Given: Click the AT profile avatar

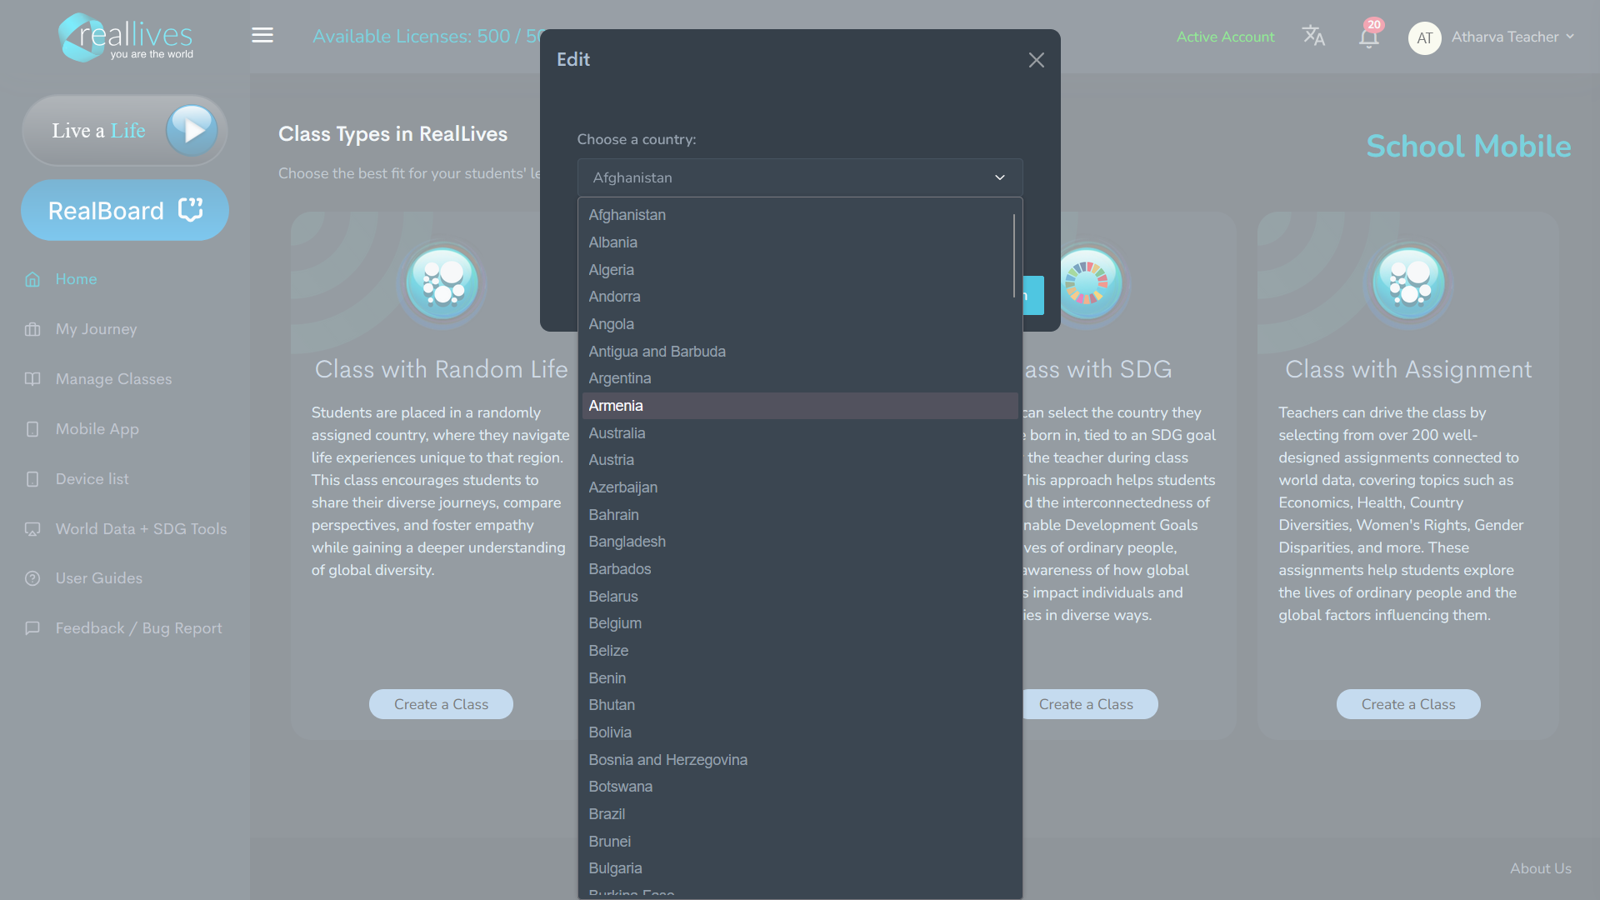Looking at the screenshot, I should tap(1424, 37).
